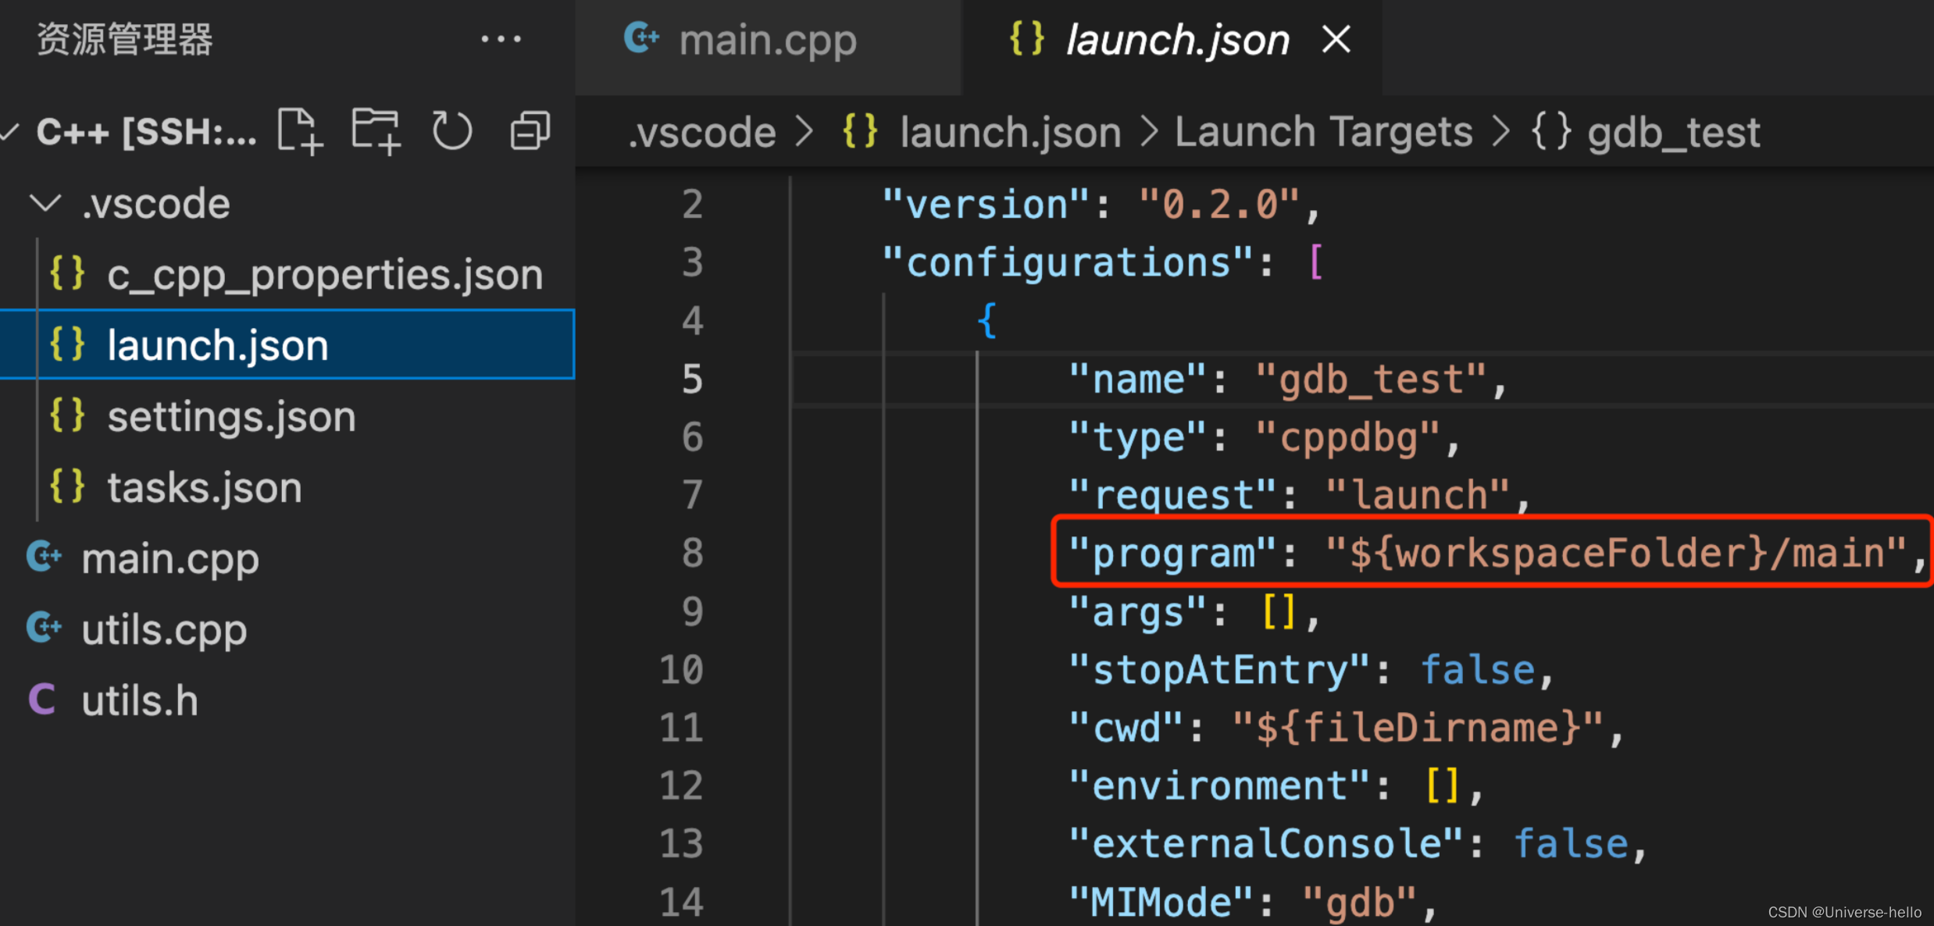Screen dimensions: 1934x926
Task: Create a new file in the explorer
Action: (300, 130)
